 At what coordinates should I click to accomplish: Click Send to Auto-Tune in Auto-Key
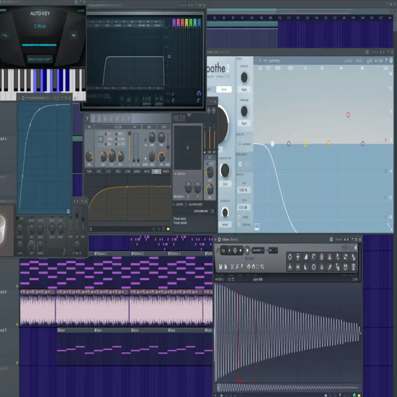tap(40, 59)
